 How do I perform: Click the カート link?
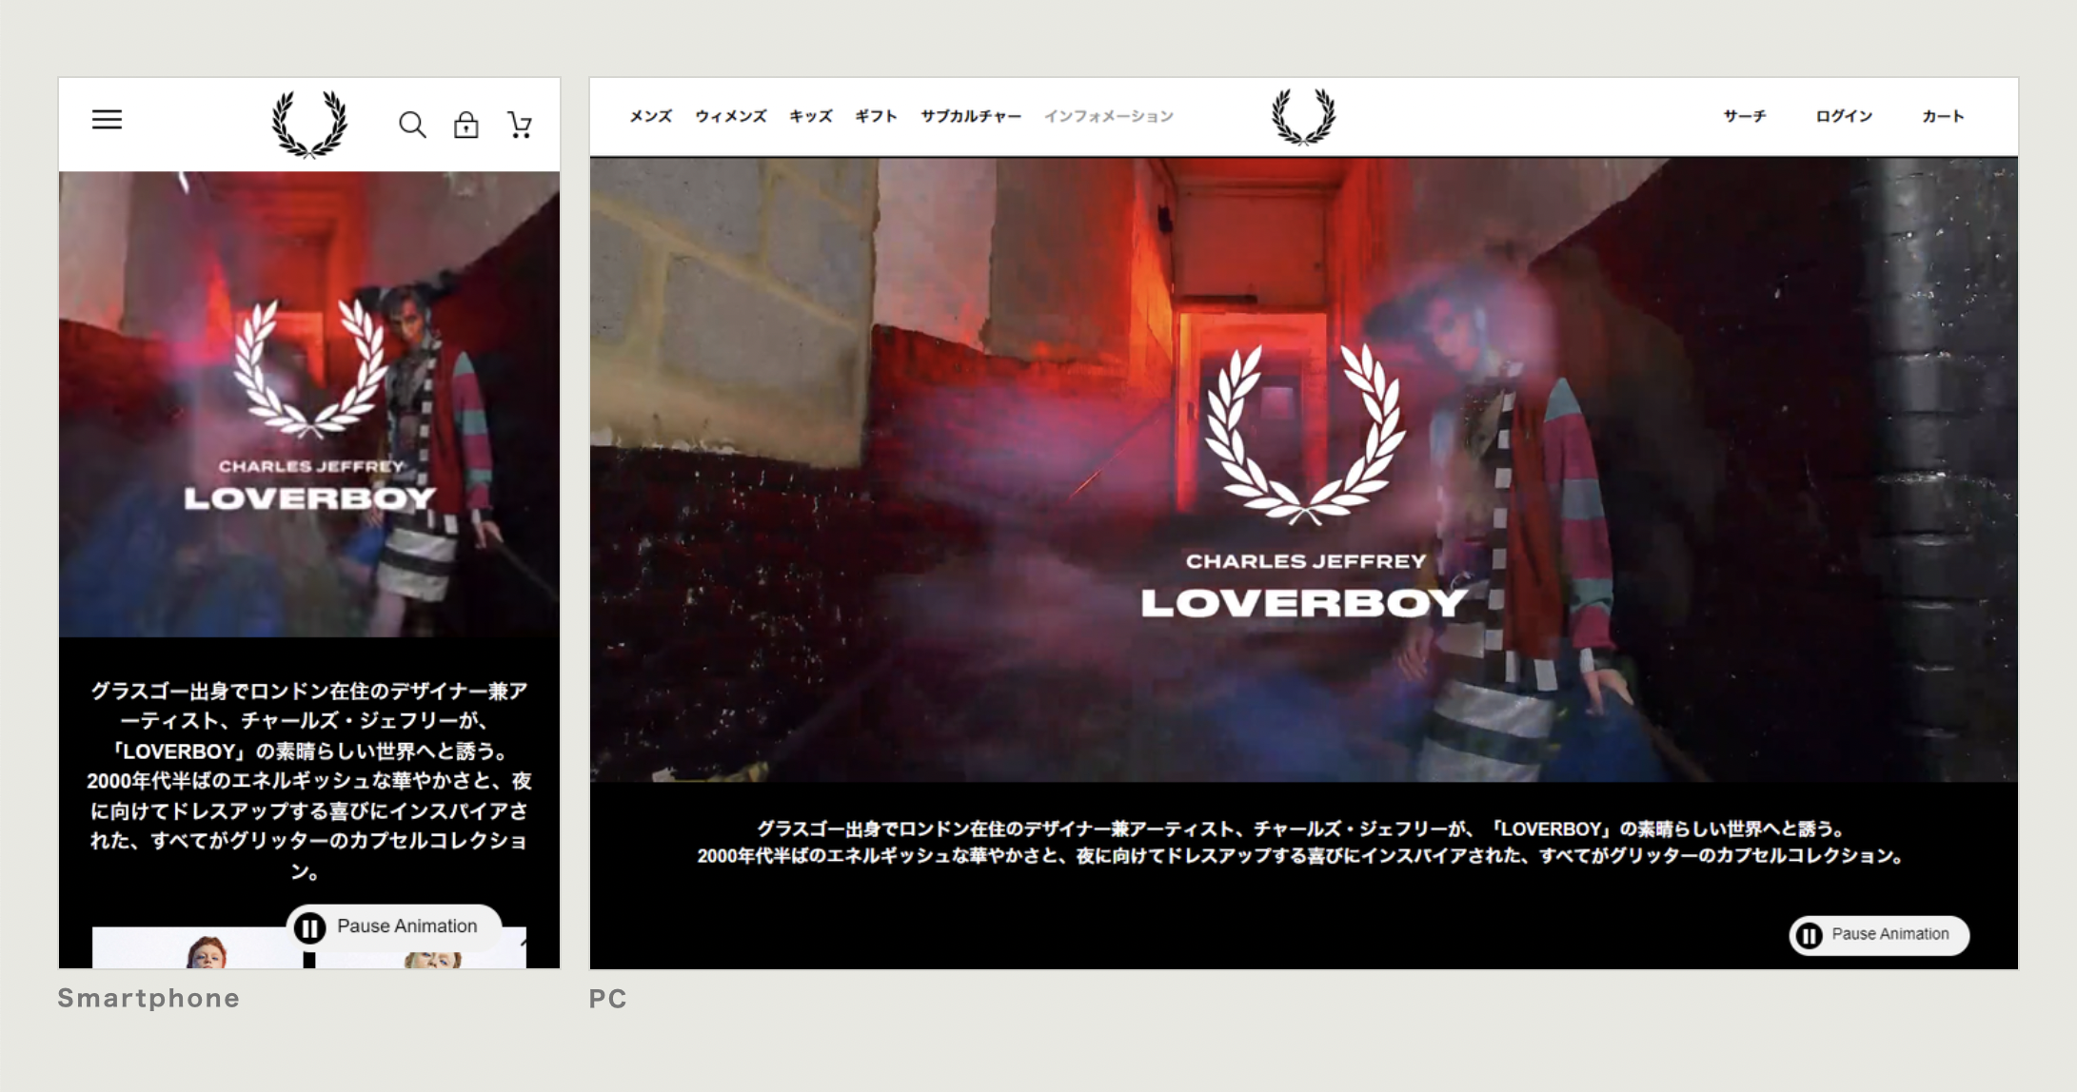pos(1942,116)
